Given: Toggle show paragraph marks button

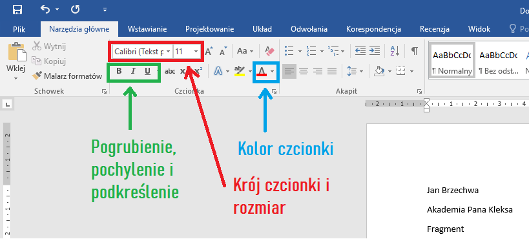Looking at the screenshot, I should [x=414, y=51].
